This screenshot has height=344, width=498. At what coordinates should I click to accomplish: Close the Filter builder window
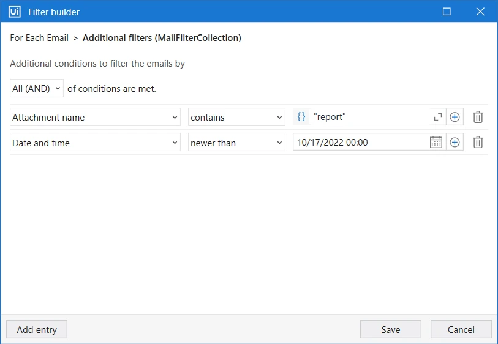[480, 12]
